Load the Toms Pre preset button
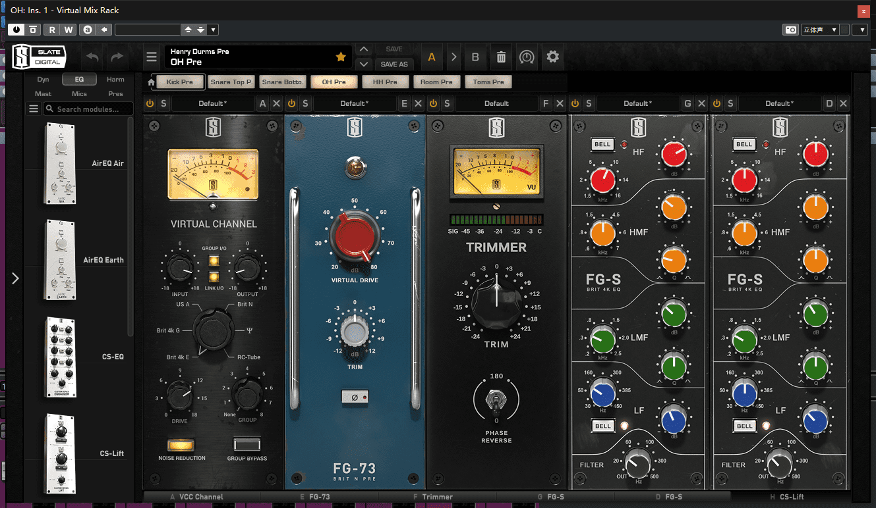The width and height of the screenshot is (876, 508). [488, 82]
